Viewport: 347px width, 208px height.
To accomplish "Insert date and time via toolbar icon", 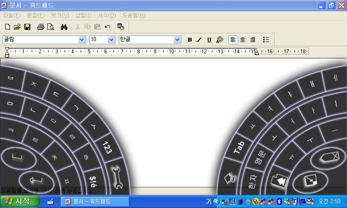I will click(121, 27).
